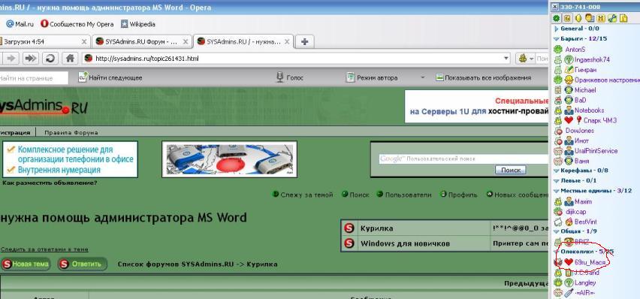Click the info icon in messenger toolbar
The height and width of the screenshot is (299, 640).
(x=623, y=18)
